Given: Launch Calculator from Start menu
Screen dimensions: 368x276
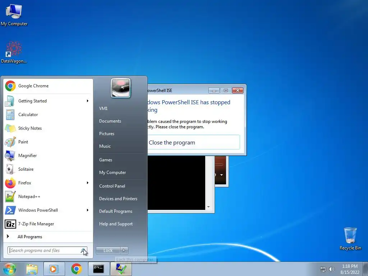Looking at the screenshot, I should point(48,115).
